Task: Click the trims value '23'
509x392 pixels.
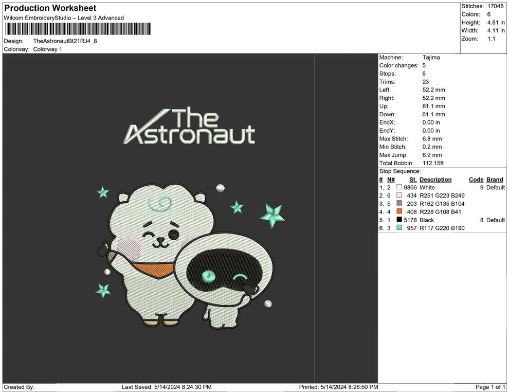Action: pos(426,82)
